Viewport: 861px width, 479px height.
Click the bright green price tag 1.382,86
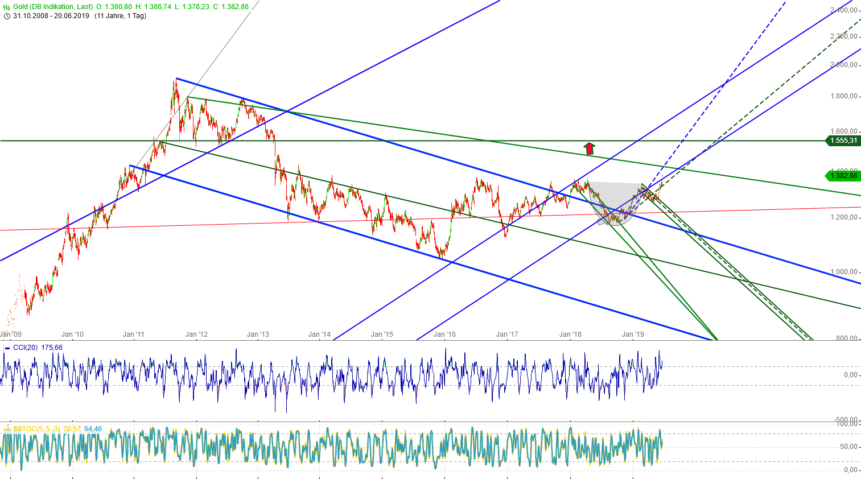click(x=843, y=176)
